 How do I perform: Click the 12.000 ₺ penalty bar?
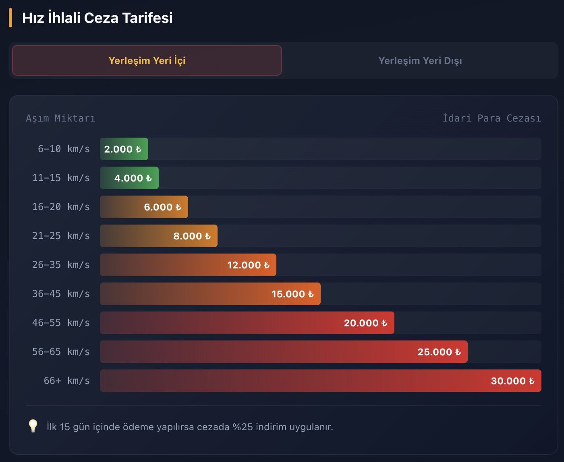pos(188,265)
